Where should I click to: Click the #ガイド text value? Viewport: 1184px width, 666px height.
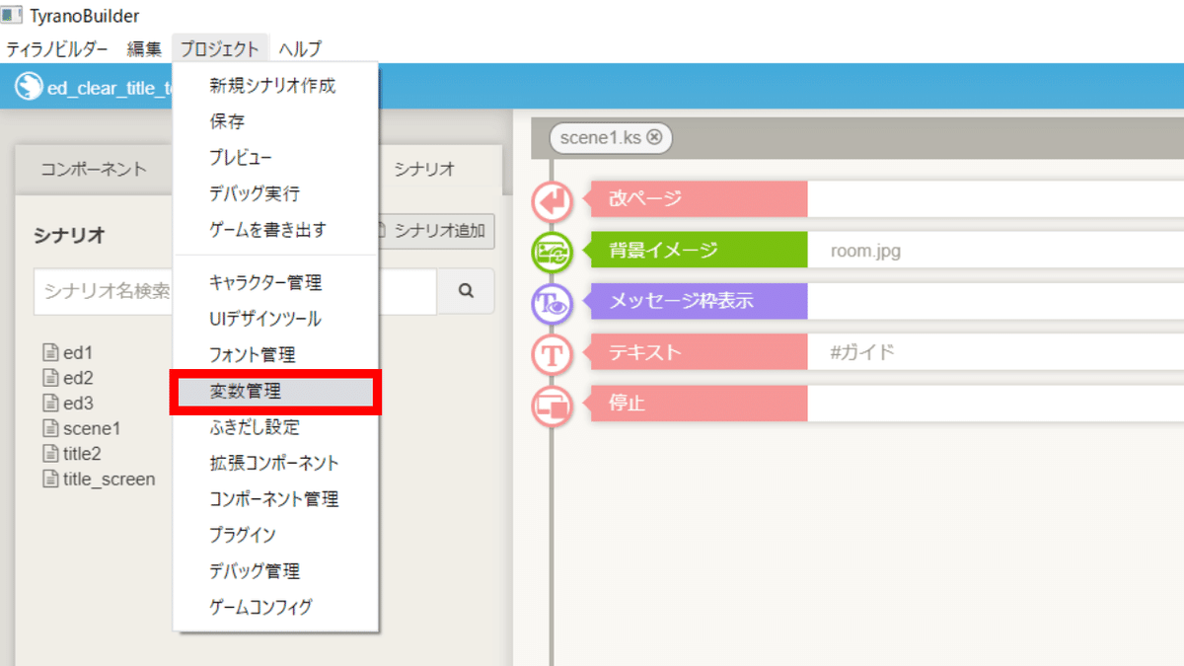pyautogui.click(x=863, y=352)
